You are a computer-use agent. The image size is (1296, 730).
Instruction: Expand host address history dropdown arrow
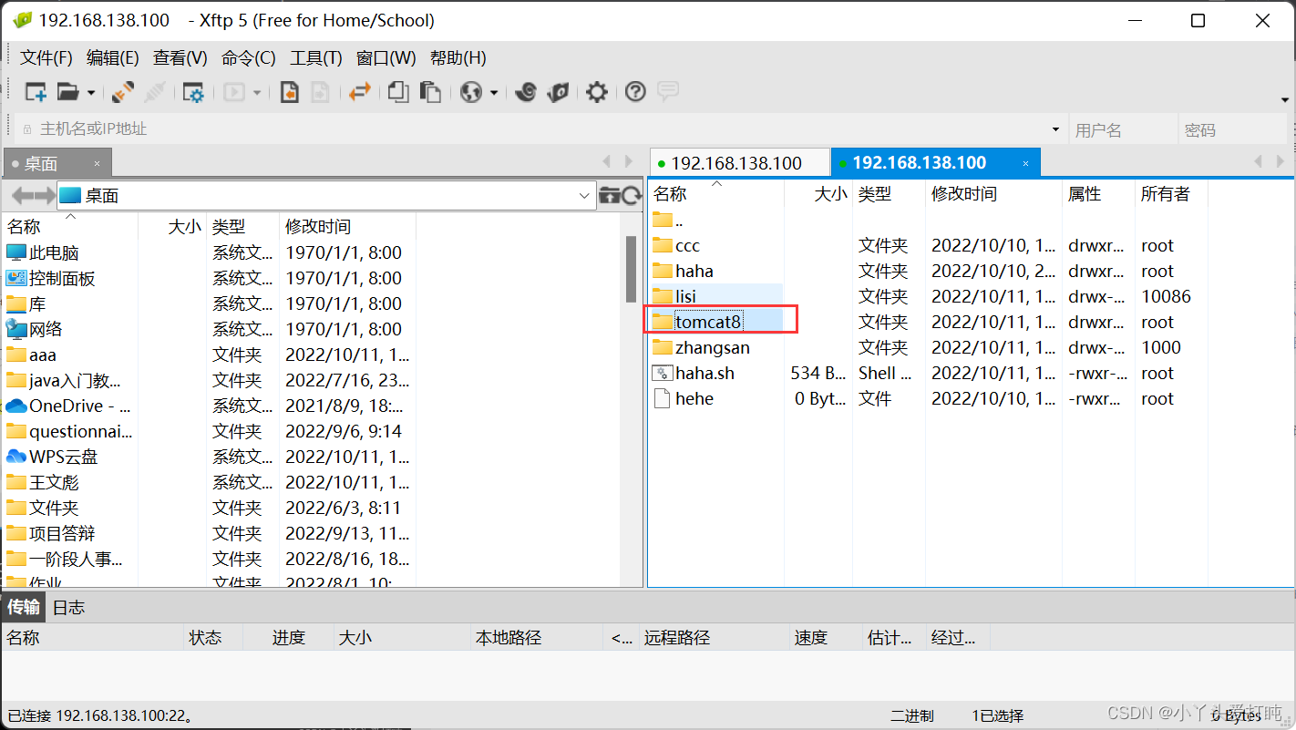(x=1056, y=129)
